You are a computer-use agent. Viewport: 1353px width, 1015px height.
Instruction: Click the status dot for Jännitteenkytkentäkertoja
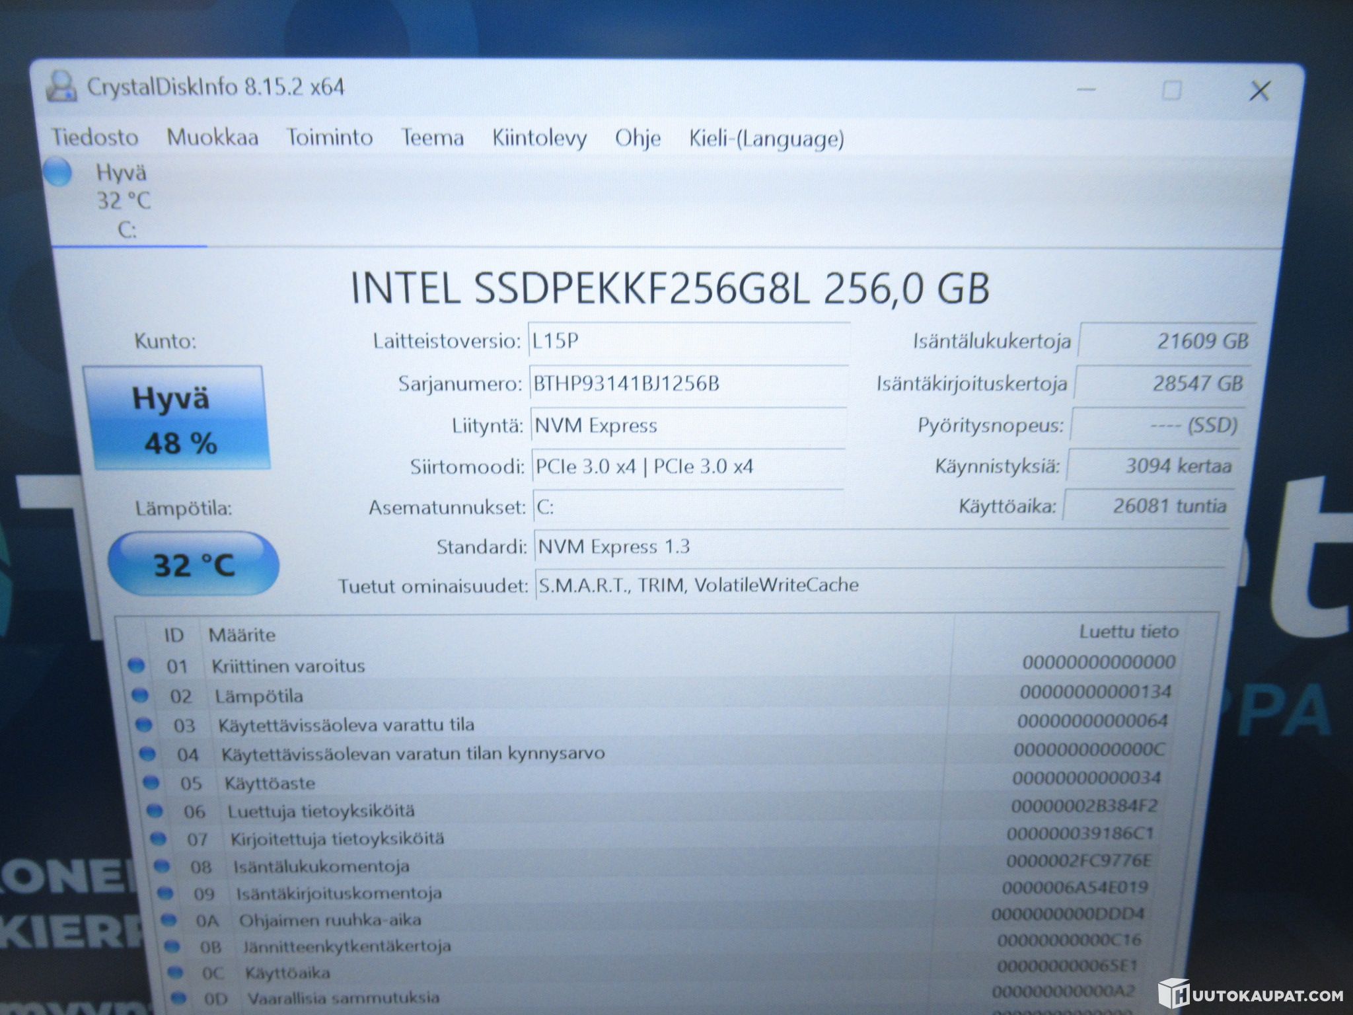point(172,946)
